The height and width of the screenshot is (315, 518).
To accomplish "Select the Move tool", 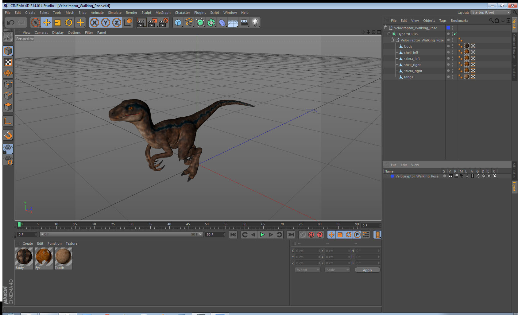I will tap(47, 22).
